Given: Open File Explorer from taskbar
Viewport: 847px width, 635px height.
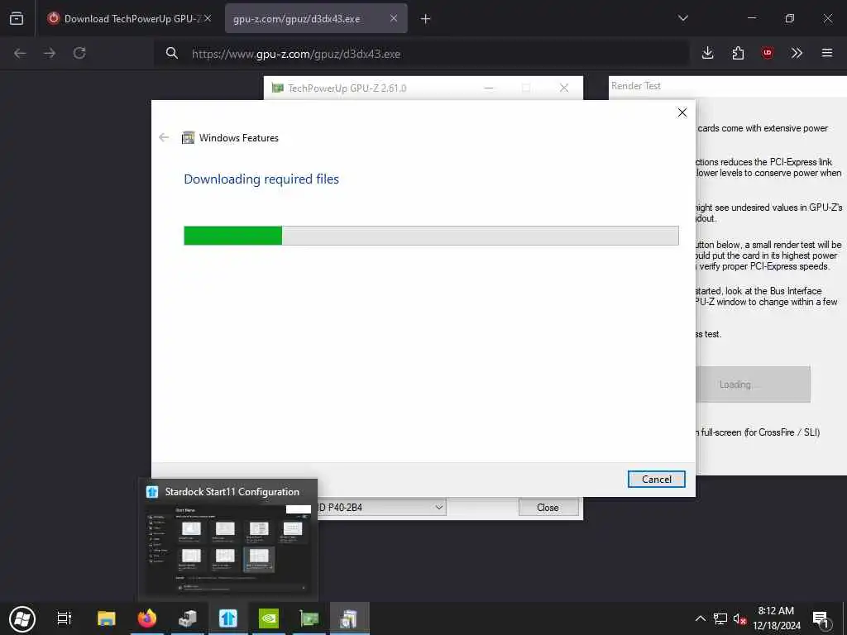Looking at the screenshot, I should [107, 618].
